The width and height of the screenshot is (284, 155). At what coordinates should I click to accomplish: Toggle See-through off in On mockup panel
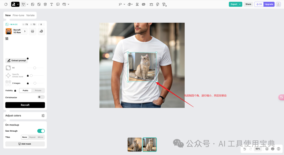click(41, 131)
